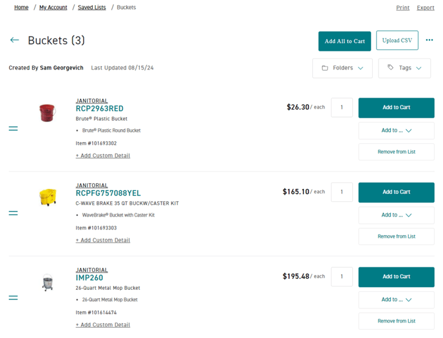
Task: Open the metal mop bucket image
Action: 48,282
